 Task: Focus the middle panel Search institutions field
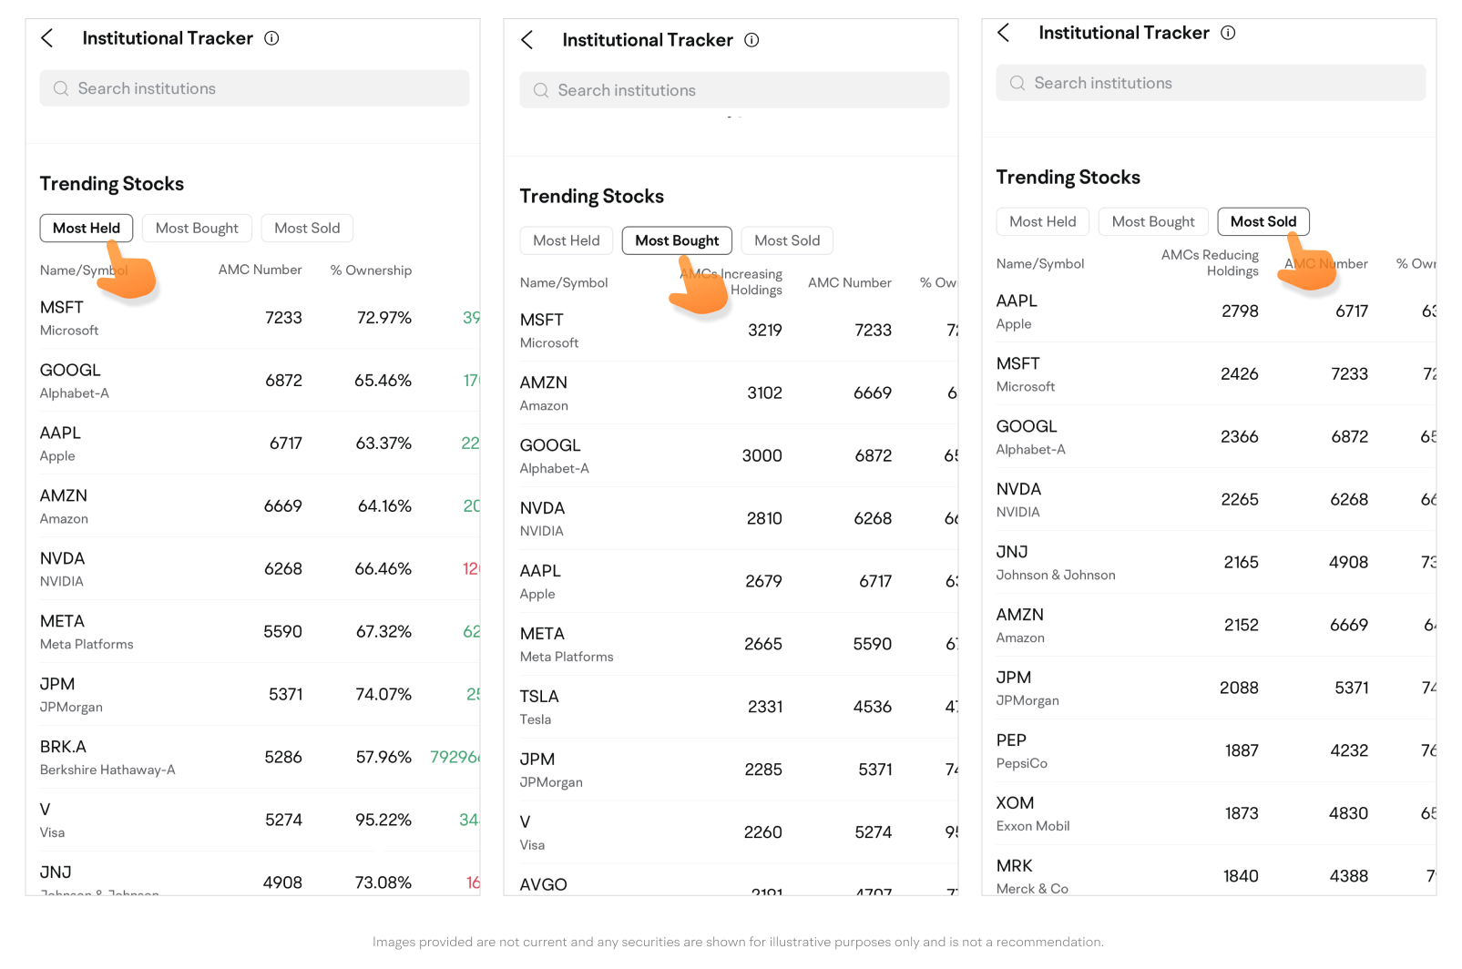(x=734, y=90)
